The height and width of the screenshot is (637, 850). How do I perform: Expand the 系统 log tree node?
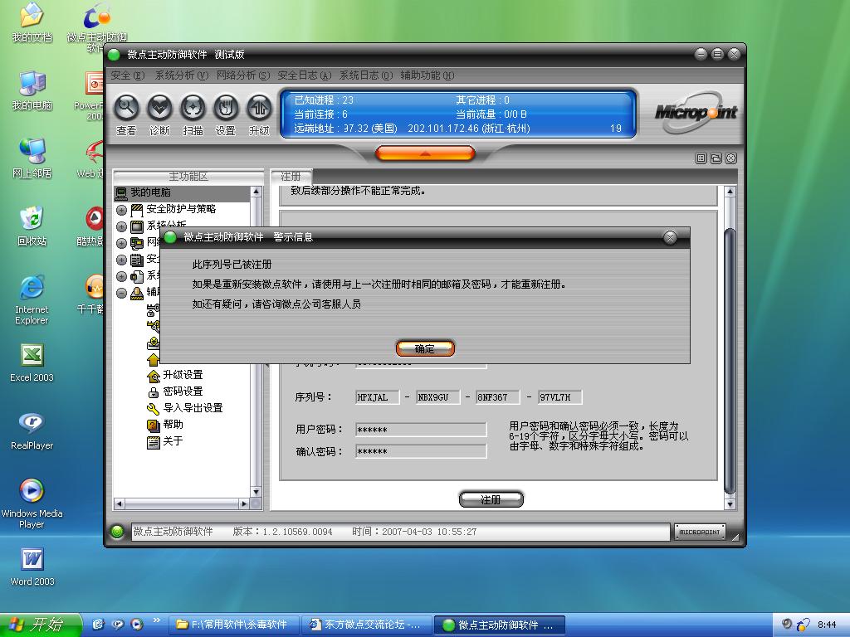pos(121,276)
